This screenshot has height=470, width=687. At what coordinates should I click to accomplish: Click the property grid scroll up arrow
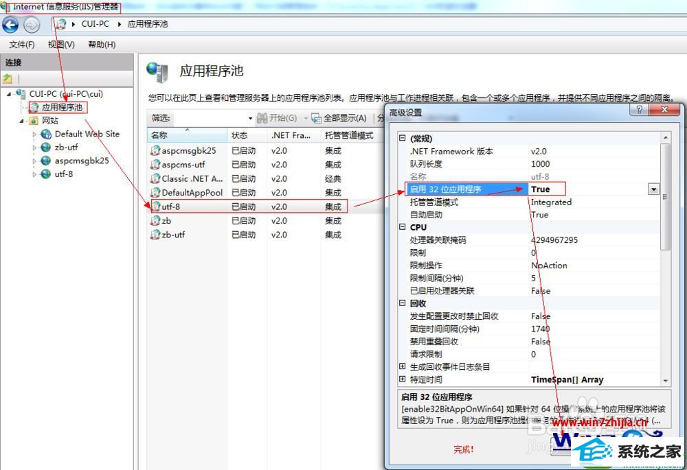tap(665, 137)
